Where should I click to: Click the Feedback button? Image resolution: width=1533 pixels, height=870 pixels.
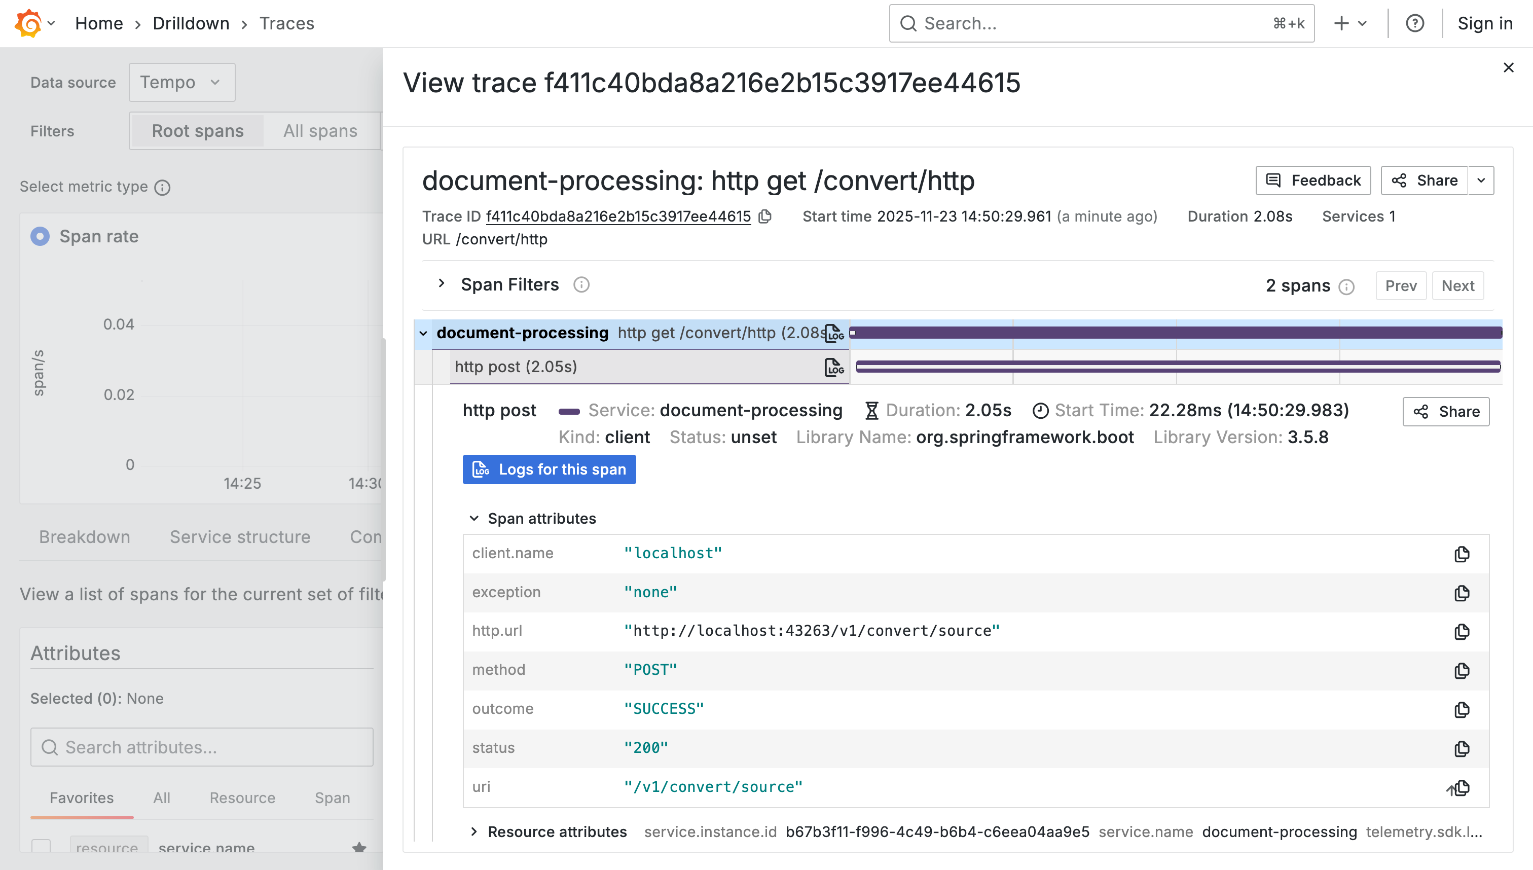1313,180
